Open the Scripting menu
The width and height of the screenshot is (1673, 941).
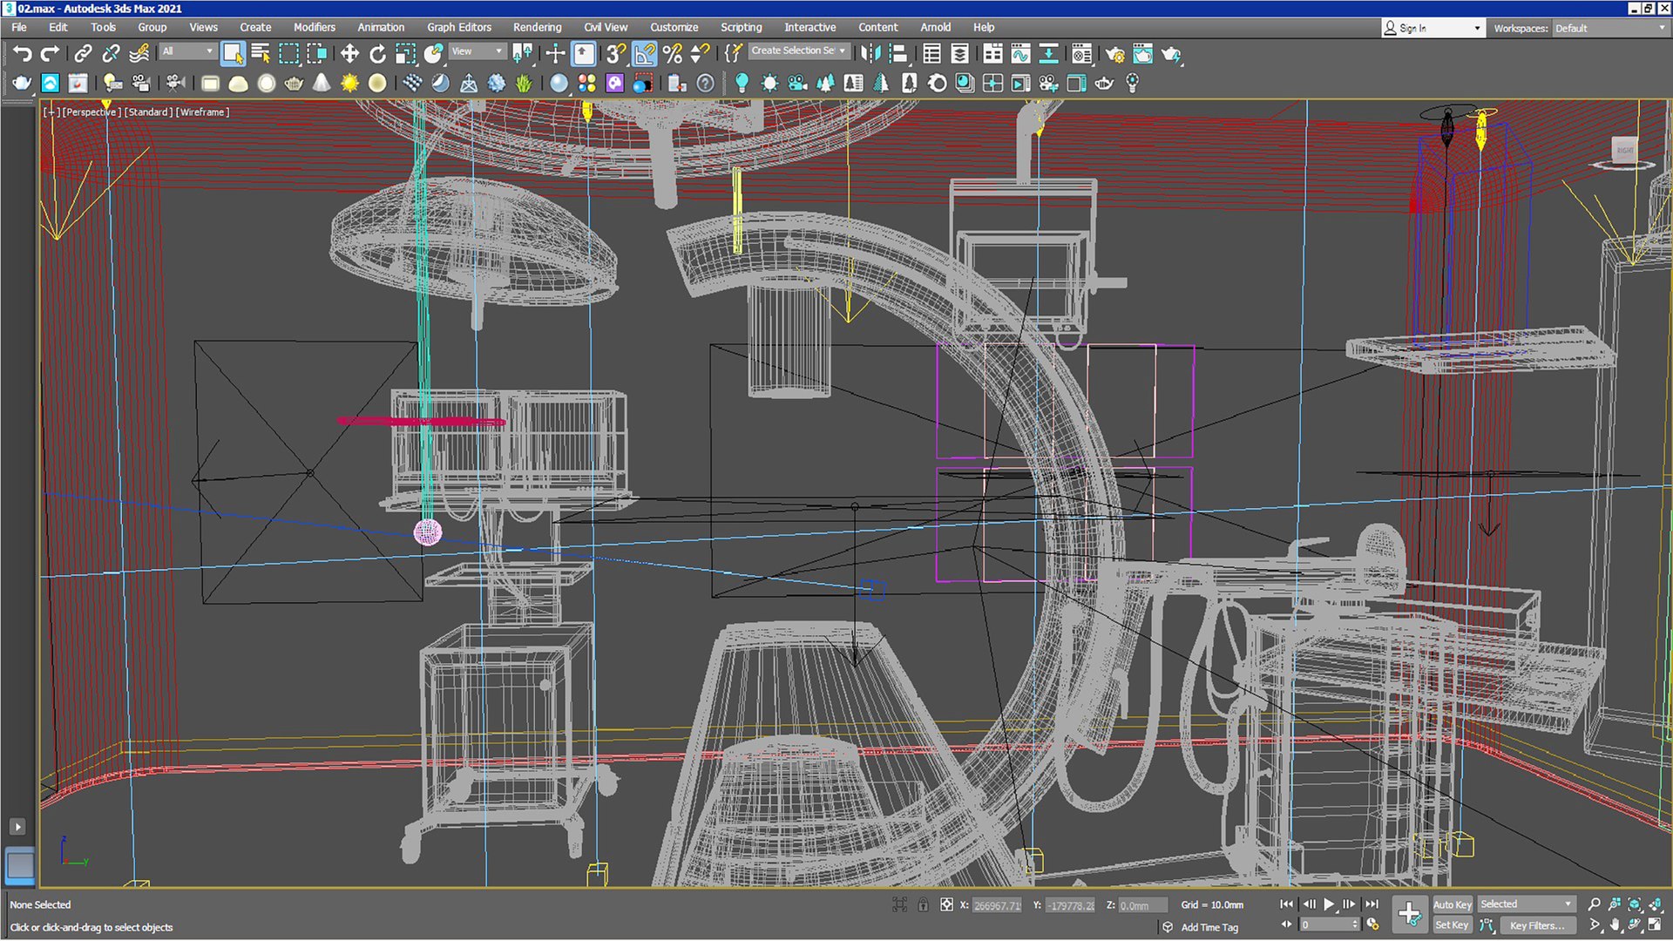click(x=741, y=27)
